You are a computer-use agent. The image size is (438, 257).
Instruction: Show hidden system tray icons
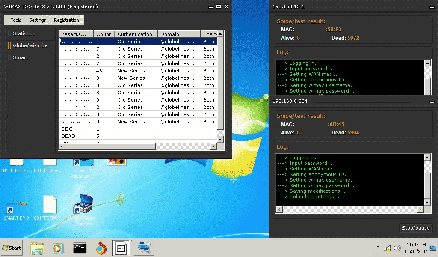[378, 248]
